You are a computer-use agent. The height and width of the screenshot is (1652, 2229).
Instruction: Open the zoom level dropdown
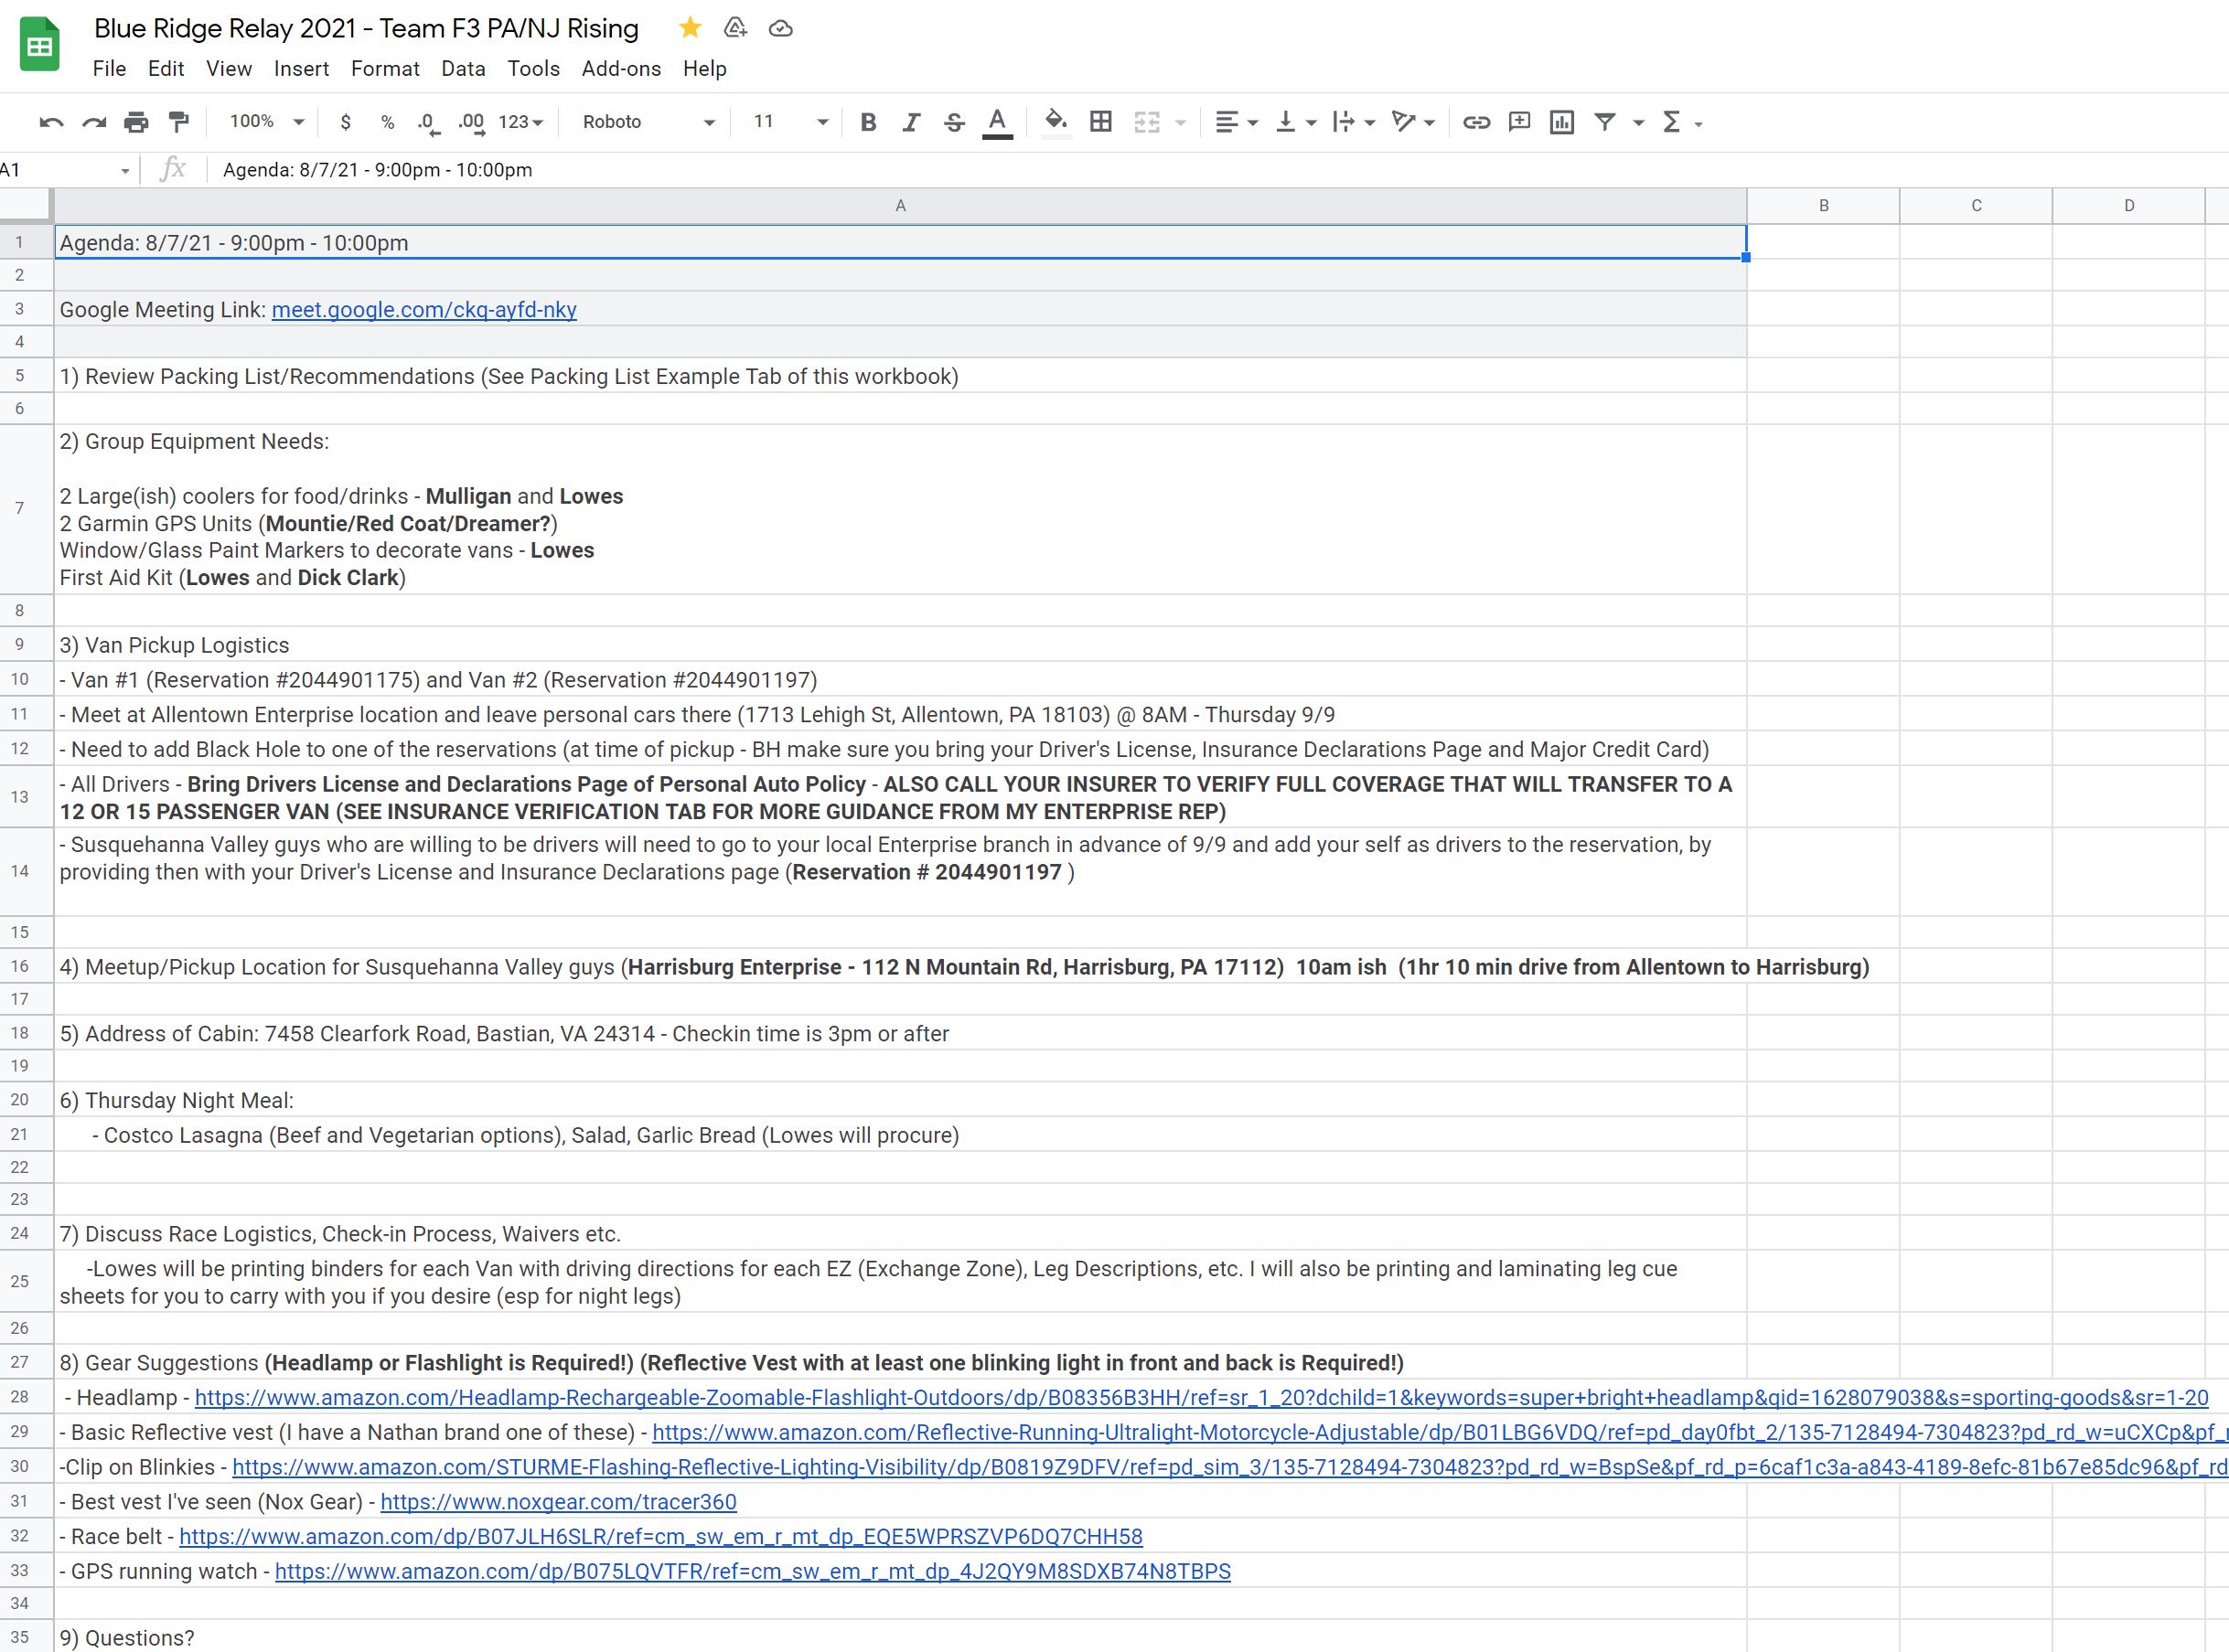pyautogui.click(x=266, y=122)
